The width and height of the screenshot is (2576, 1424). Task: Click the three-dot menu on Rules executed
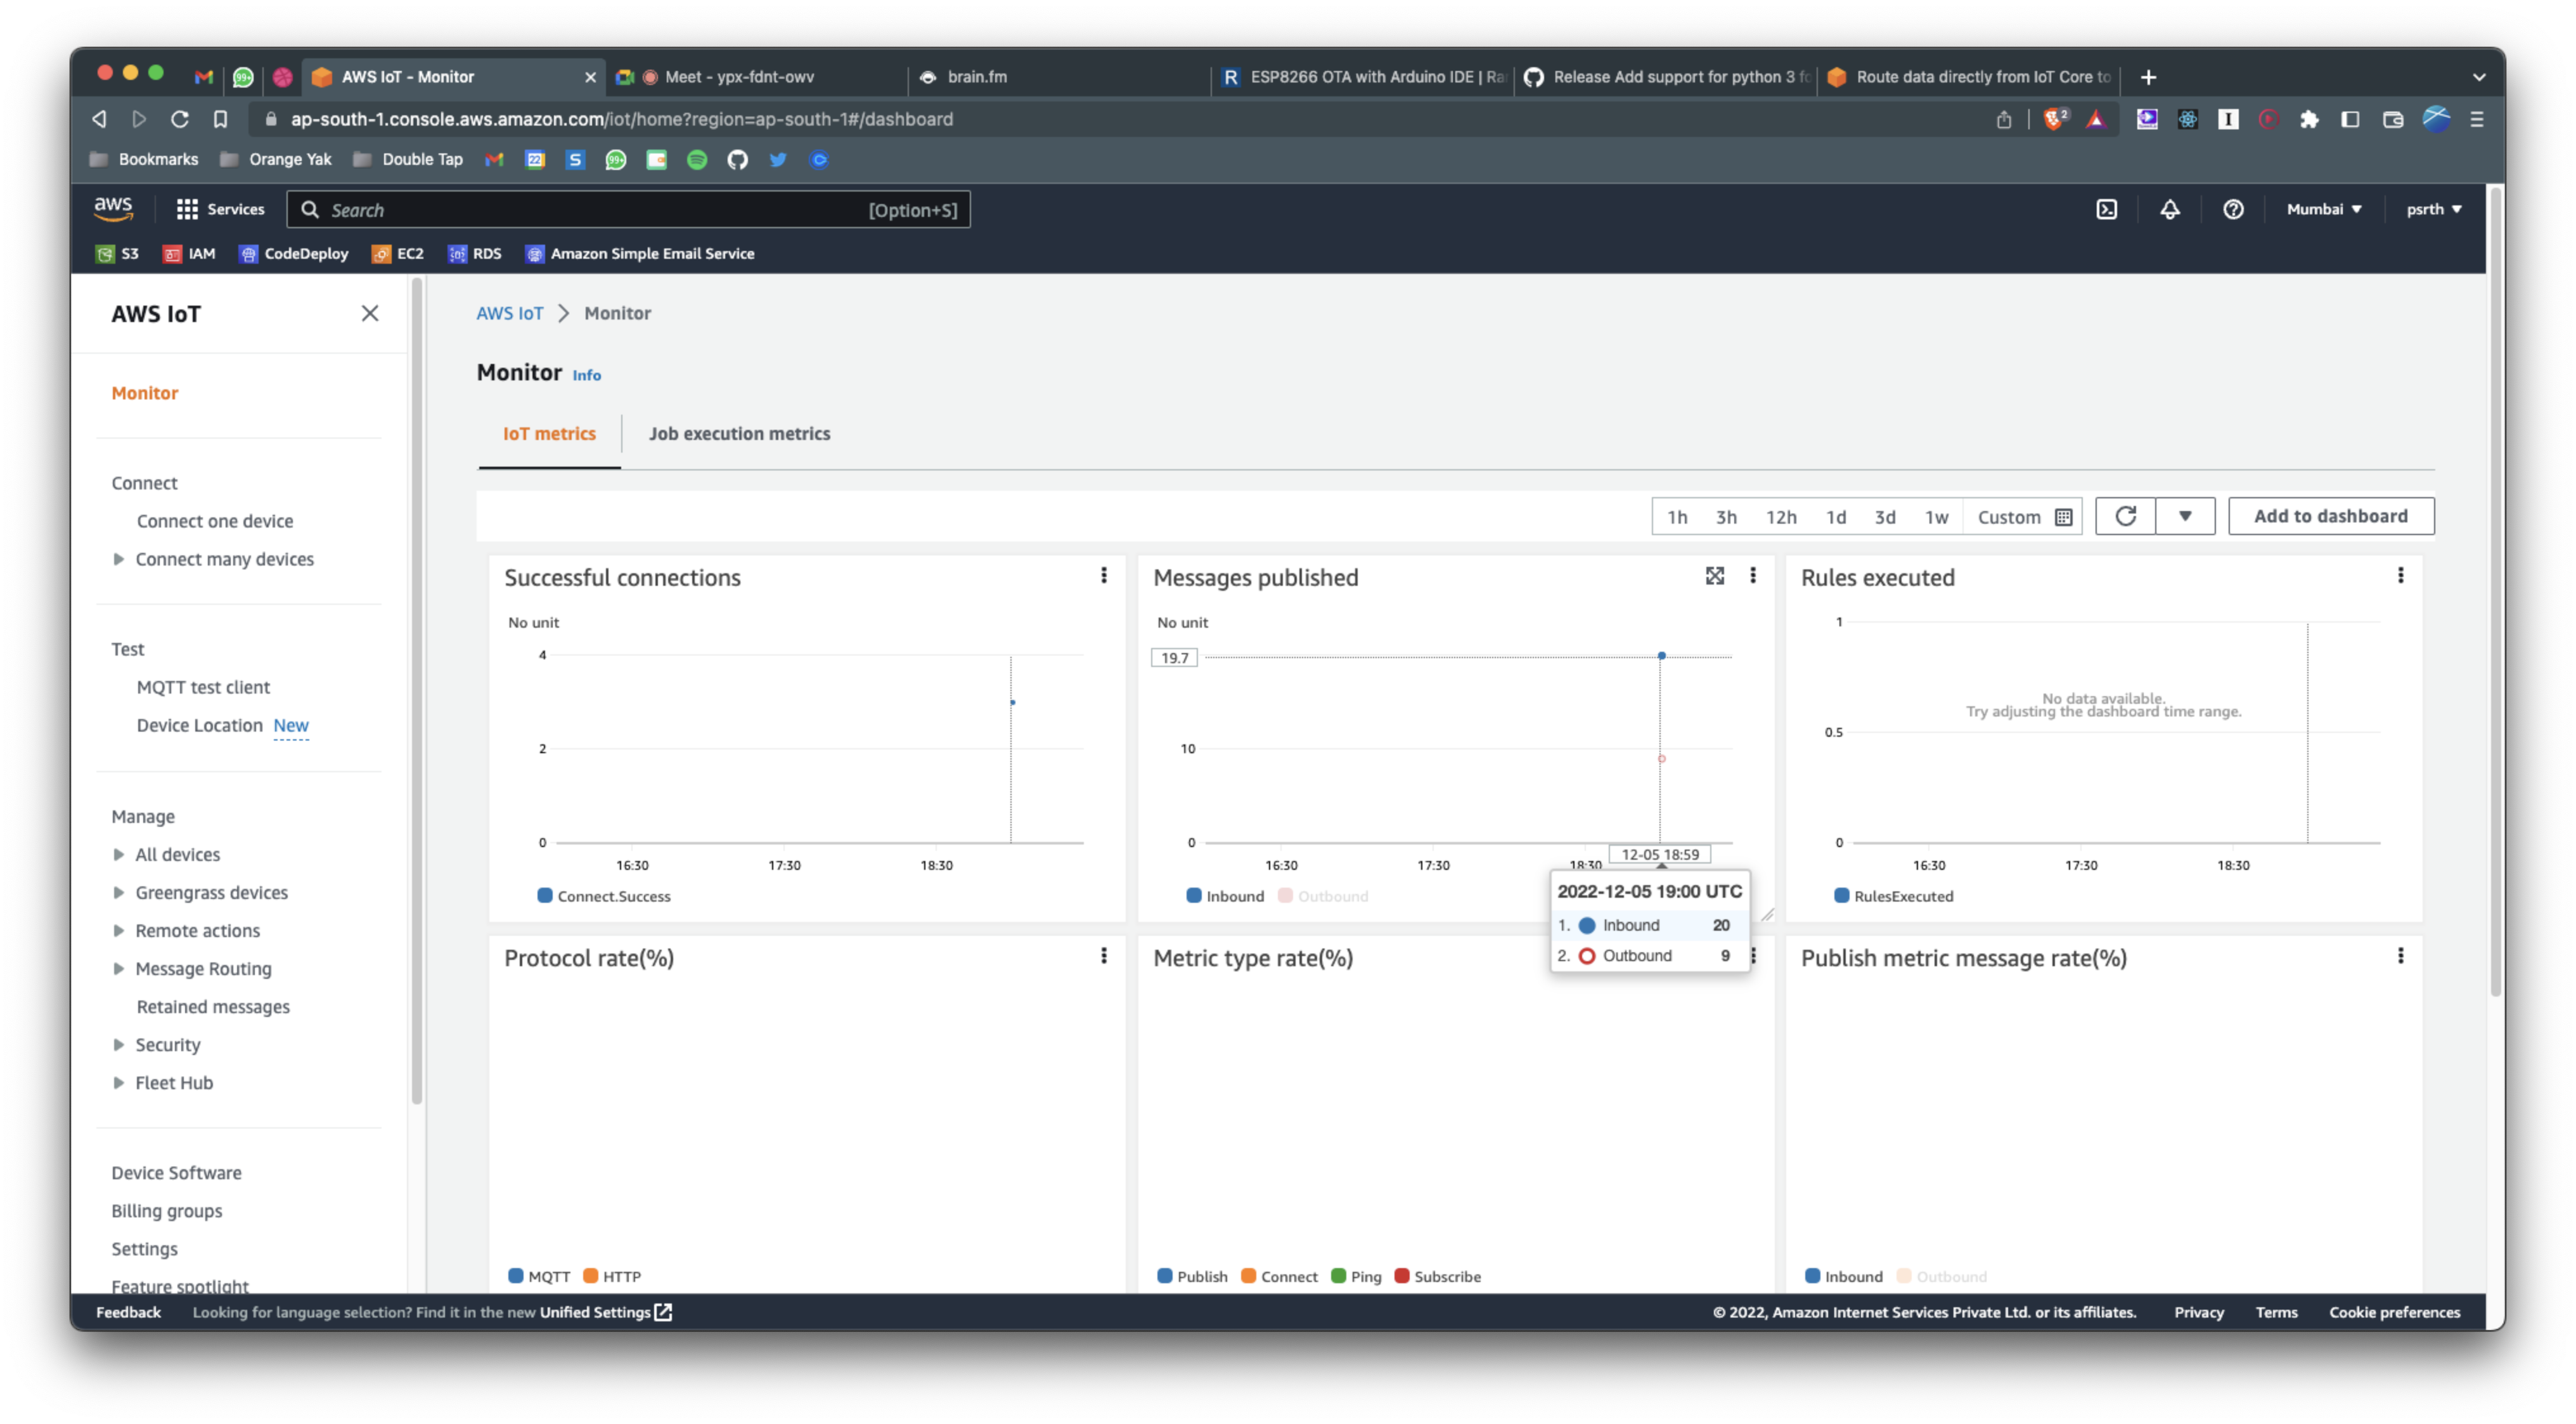(x=2401, y=575)
